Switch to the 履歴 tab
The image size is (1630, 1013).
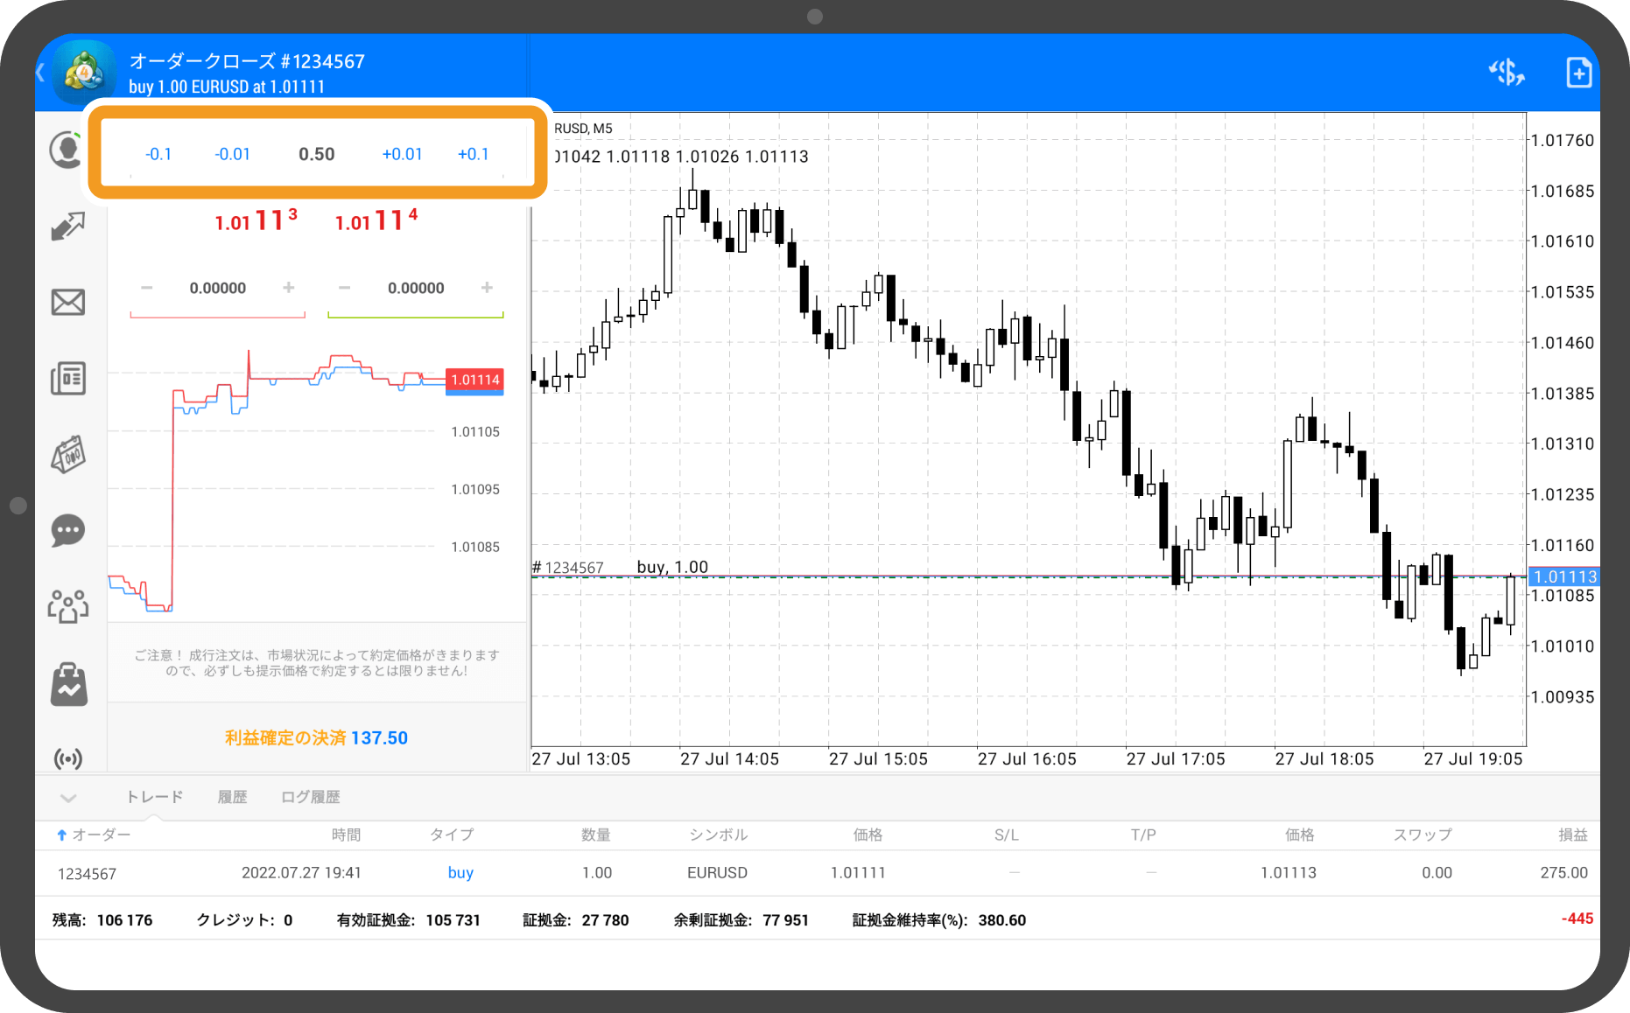(x=232, y=797)
